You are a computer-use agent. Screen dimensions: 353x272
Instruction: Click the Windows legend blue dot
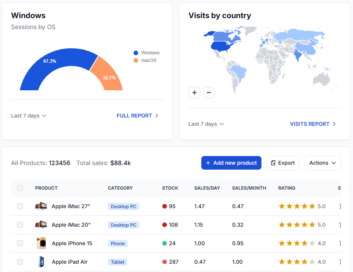[x=136, y=53]
